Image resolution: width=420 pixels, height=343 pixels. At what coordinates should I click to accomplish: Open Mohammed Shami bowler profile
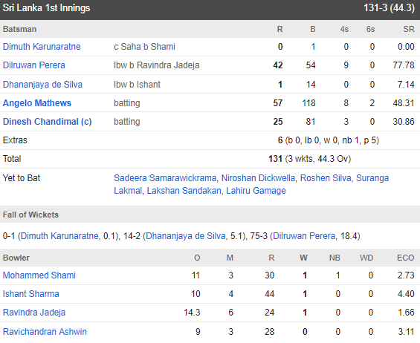coord(39,275)
